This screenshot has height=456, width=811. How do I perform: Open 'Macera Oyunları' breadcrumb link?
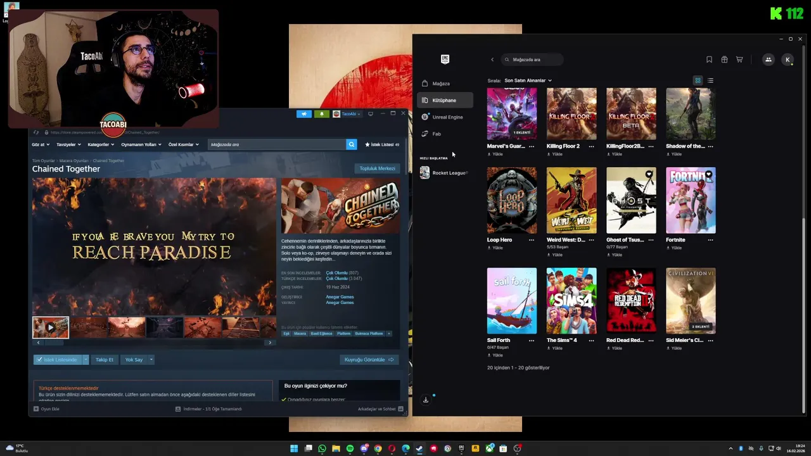point(74,161)
